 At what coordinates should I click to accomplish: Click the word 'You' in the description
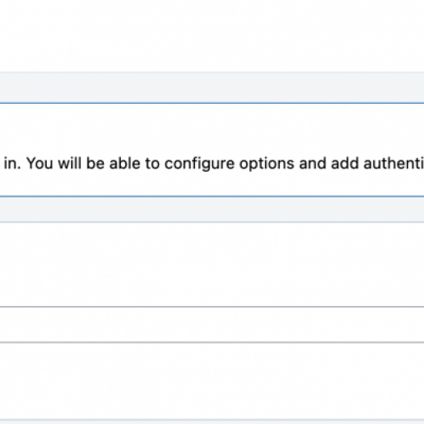(39, 164)
